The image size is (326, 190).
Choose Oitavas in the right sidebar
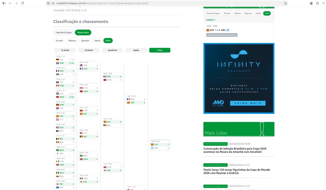click(x=237, y=13)
